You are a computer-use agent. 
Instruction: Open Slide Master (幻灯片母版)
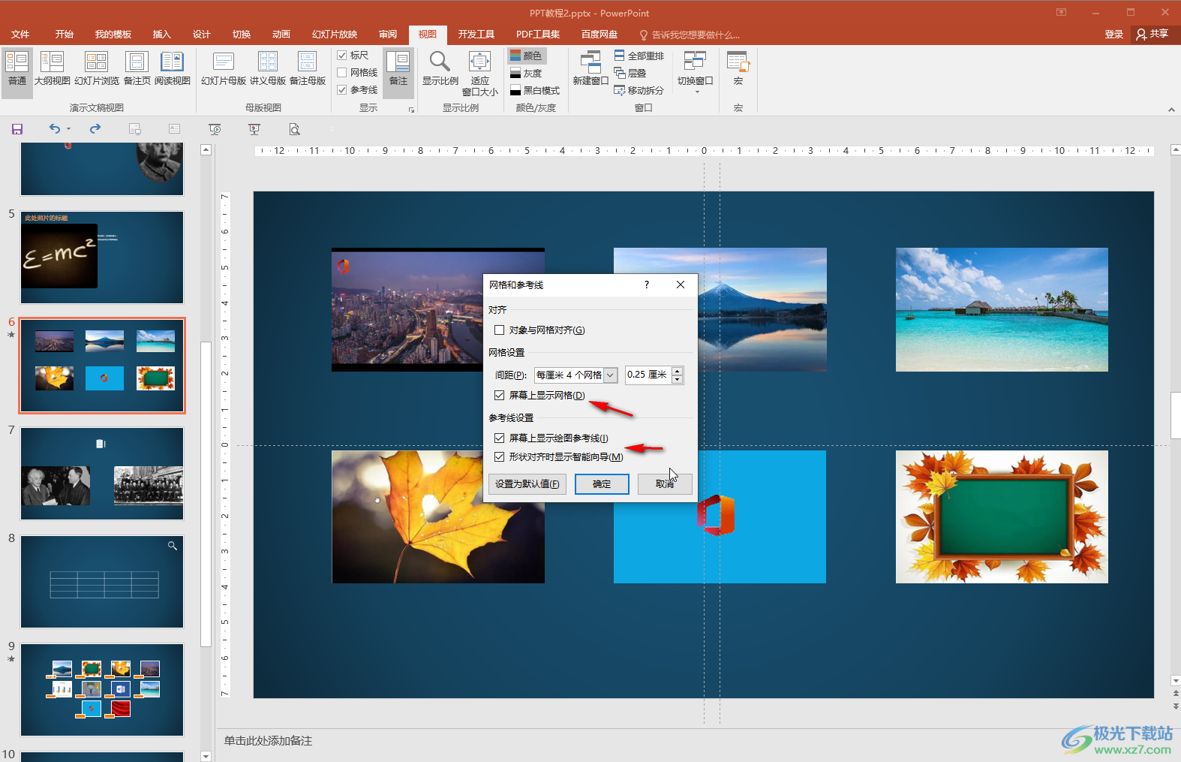tap(224, 68)
